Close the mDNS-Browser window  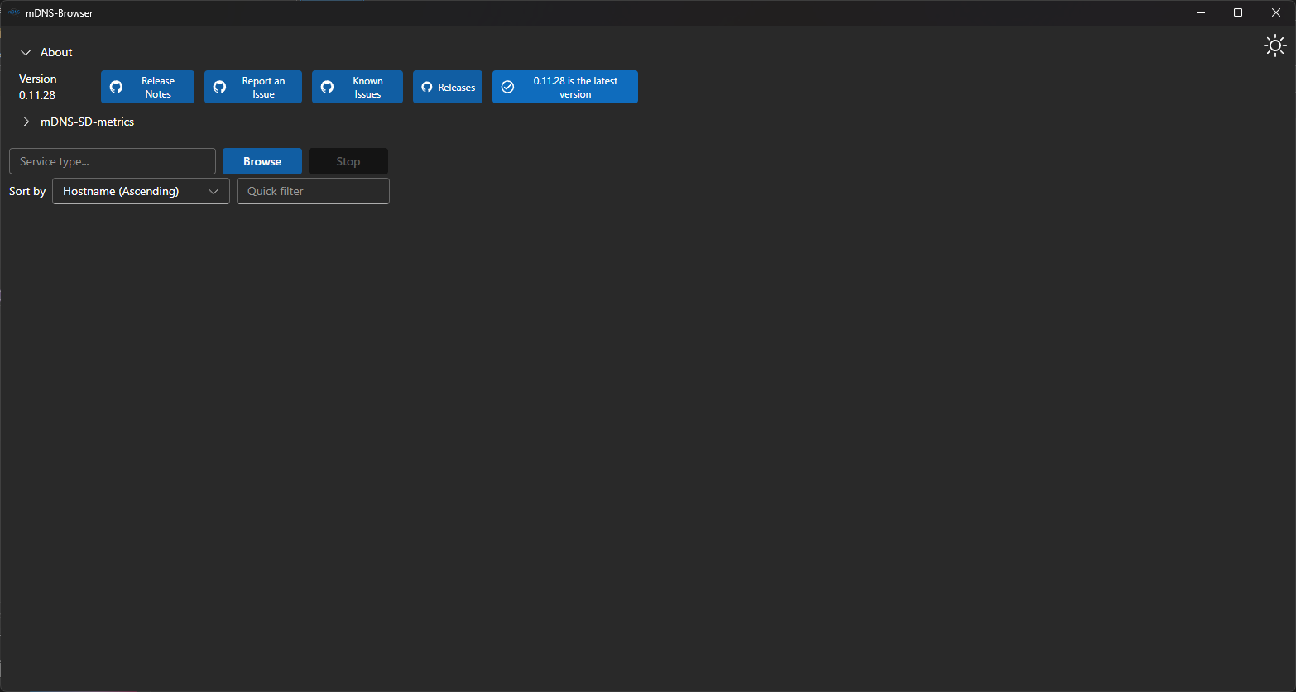click(1276, 12)
